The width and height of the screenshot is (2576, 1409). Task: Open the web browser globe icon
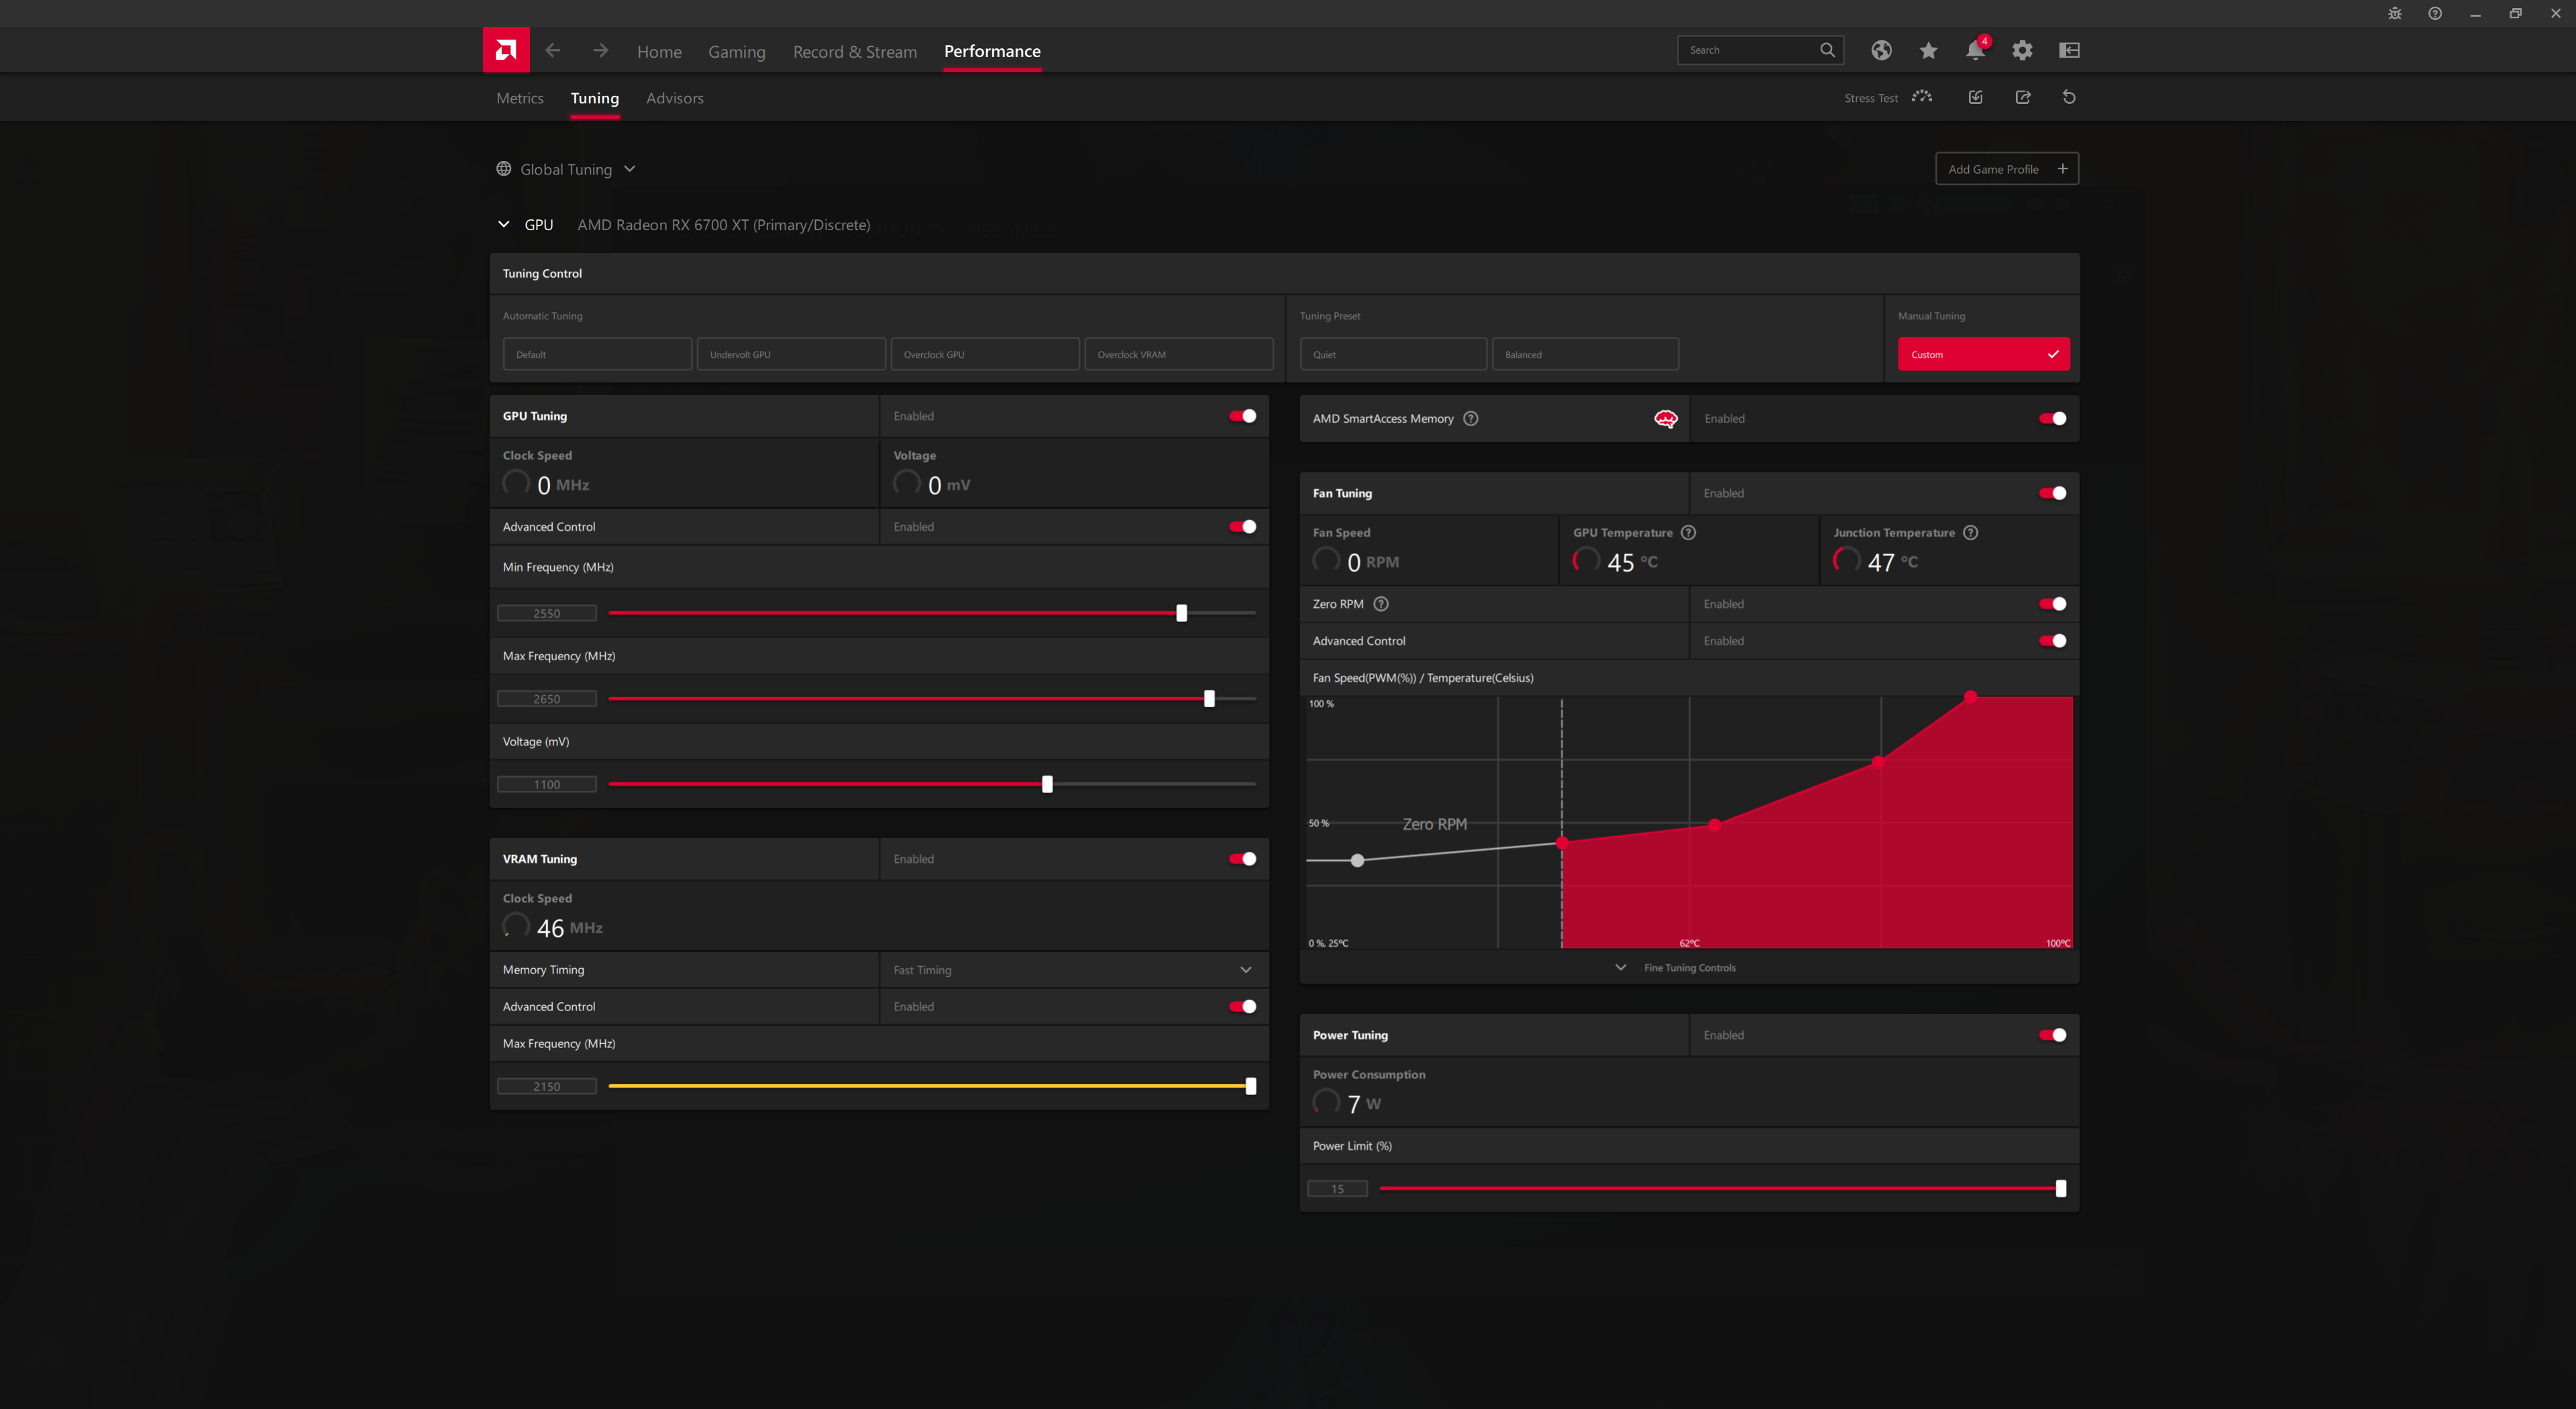pyautogui.click(x=1881, y=50)
